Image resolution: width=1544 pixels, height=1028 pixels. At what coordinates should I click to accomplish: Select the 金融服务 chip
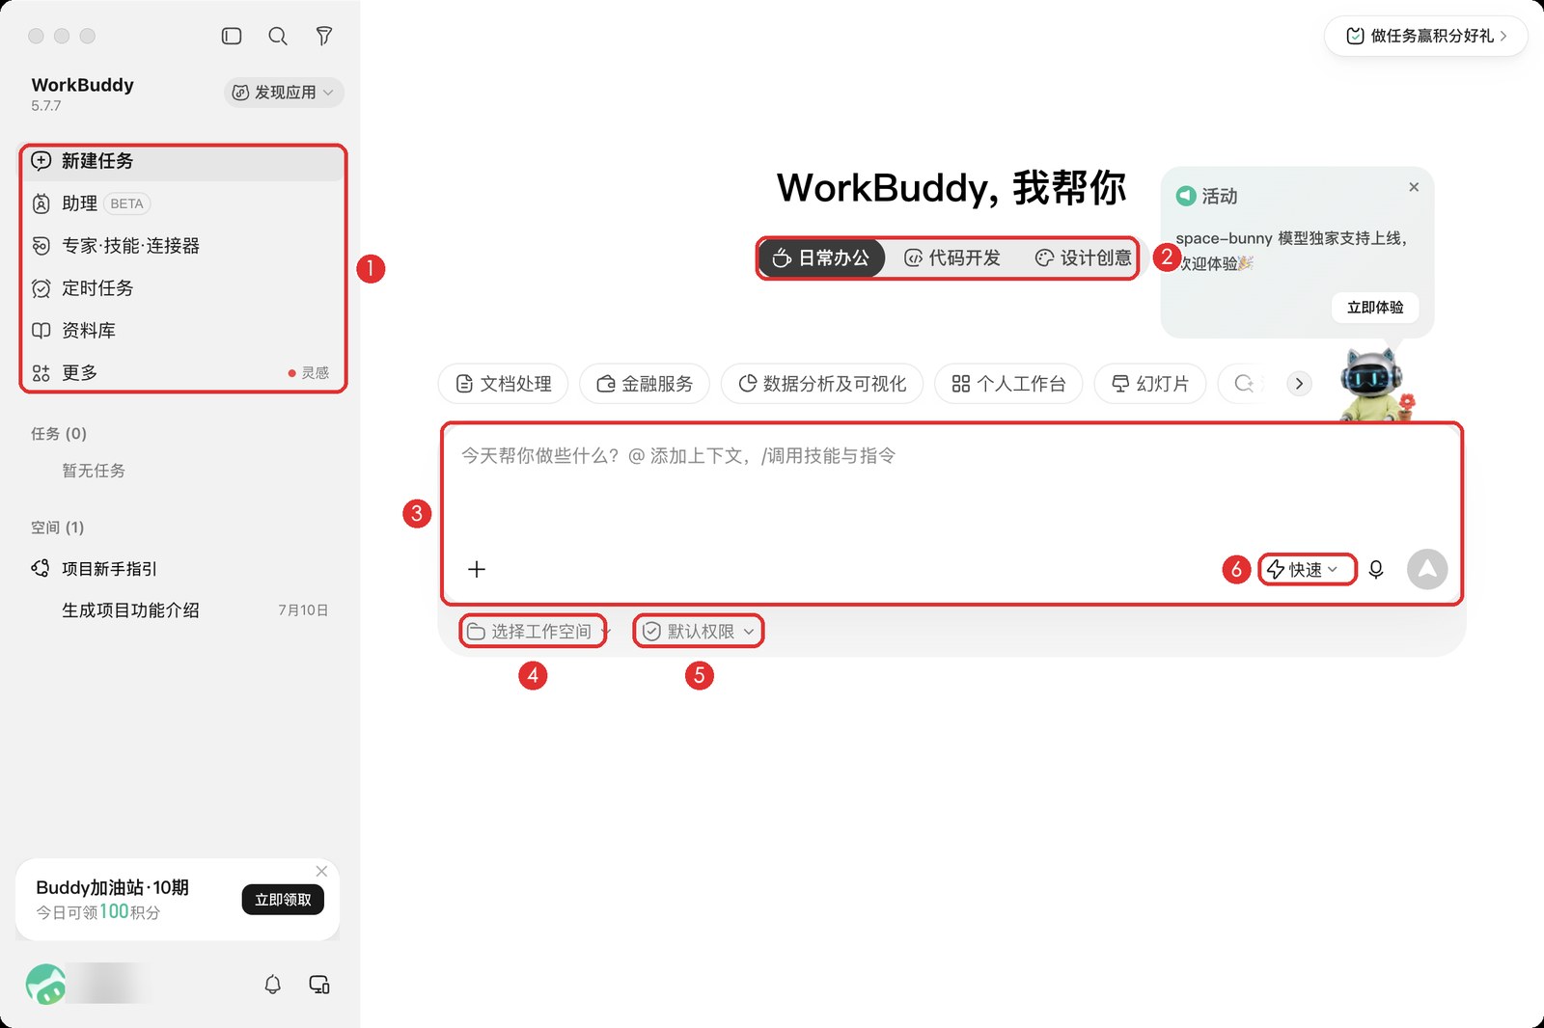pyautogui.click(x=645, y=384)
